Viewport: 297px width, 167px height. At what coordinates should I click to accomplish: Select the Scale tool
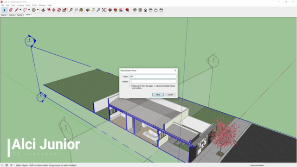[65, 10]
